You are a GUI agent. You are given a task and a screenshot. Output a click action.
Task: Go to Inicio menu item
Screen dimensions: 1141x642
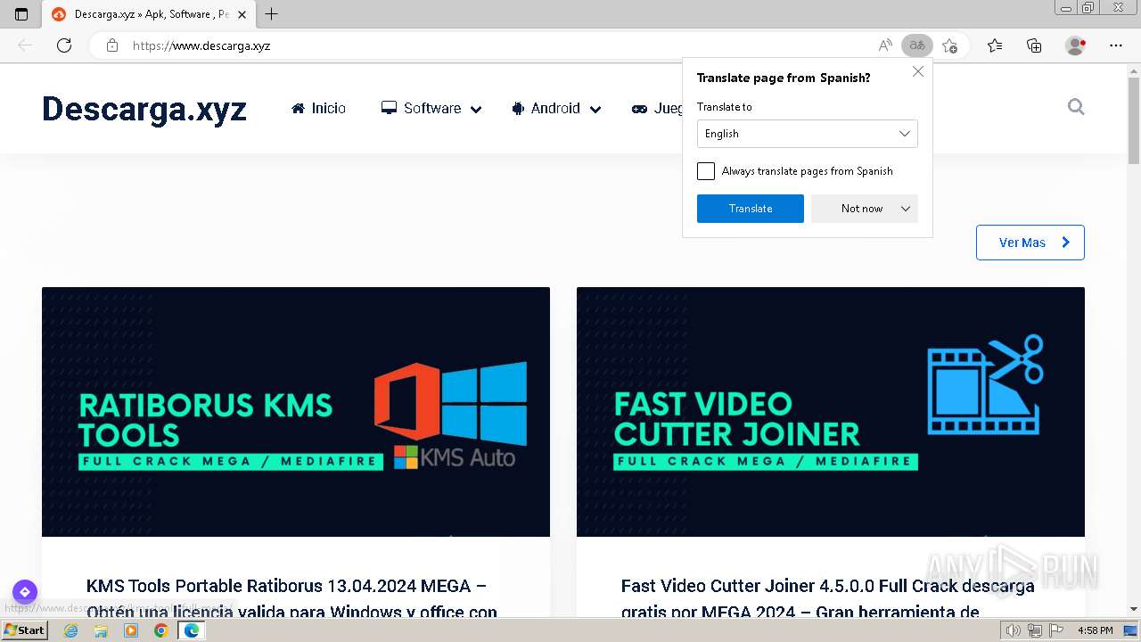click(318, 108)
